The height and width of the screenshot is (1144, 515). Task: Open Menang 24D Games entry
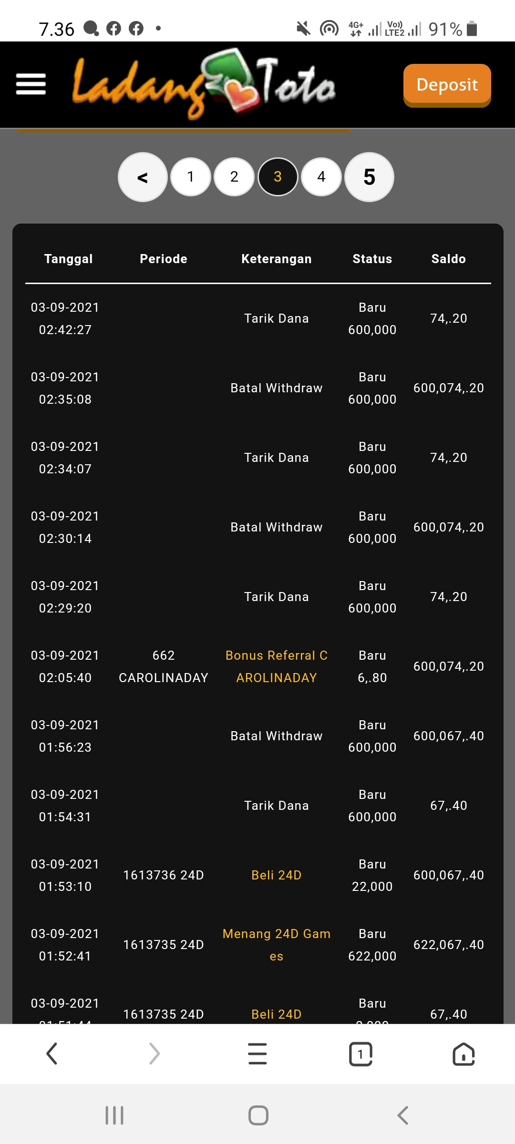[x=277, y=945]
